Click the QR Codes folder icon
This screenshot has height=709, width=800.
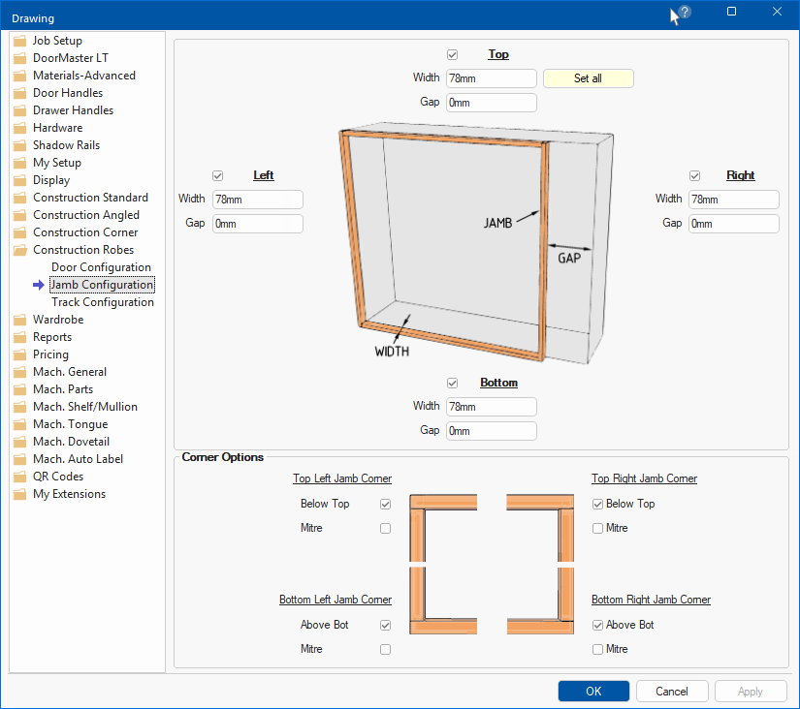(20, 477)
